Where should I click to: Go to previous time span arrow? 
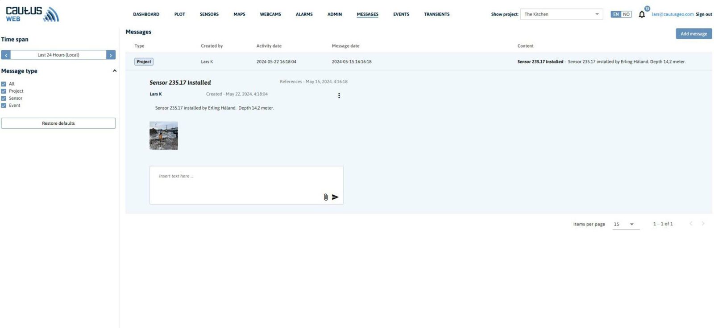point(6,55)
